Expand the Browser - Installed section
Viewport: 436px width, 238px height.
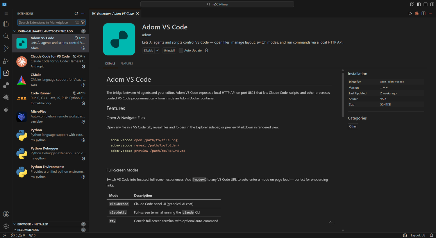pyautogui.click(x=50, y=224)
